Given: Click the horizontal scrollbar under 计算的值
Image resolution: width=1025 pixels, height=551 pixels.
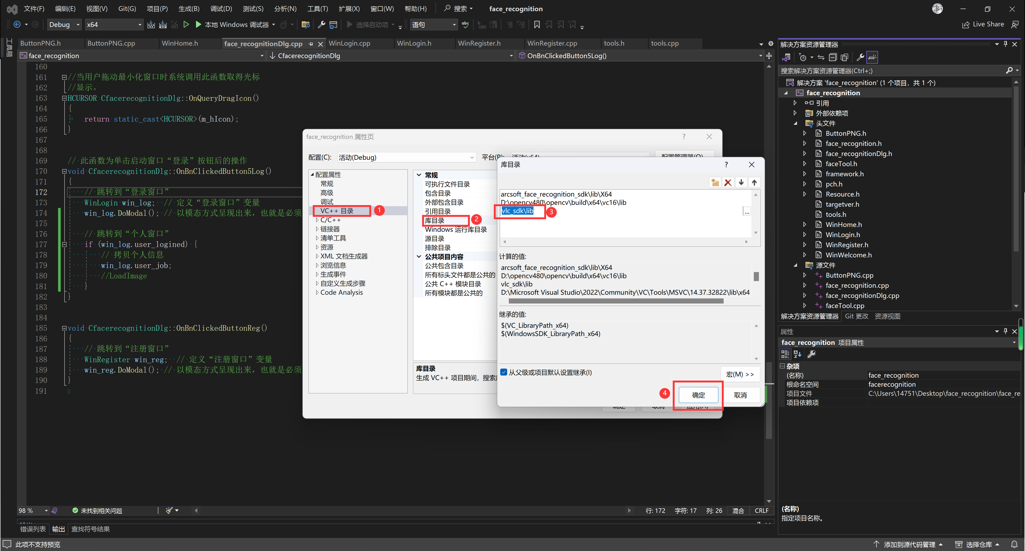Looking at the screenshot, I should (615, 301).
